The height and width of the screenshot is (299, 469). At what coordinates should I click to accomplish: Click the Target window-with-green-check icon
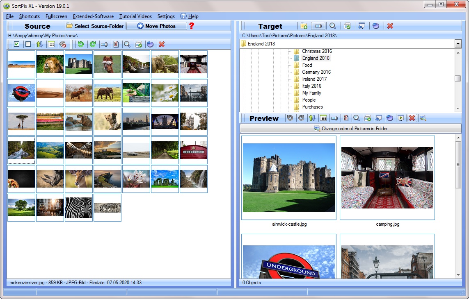point(347,26)
